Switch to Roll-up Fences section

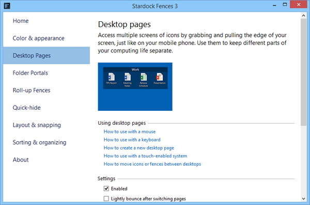pos(47,90)
